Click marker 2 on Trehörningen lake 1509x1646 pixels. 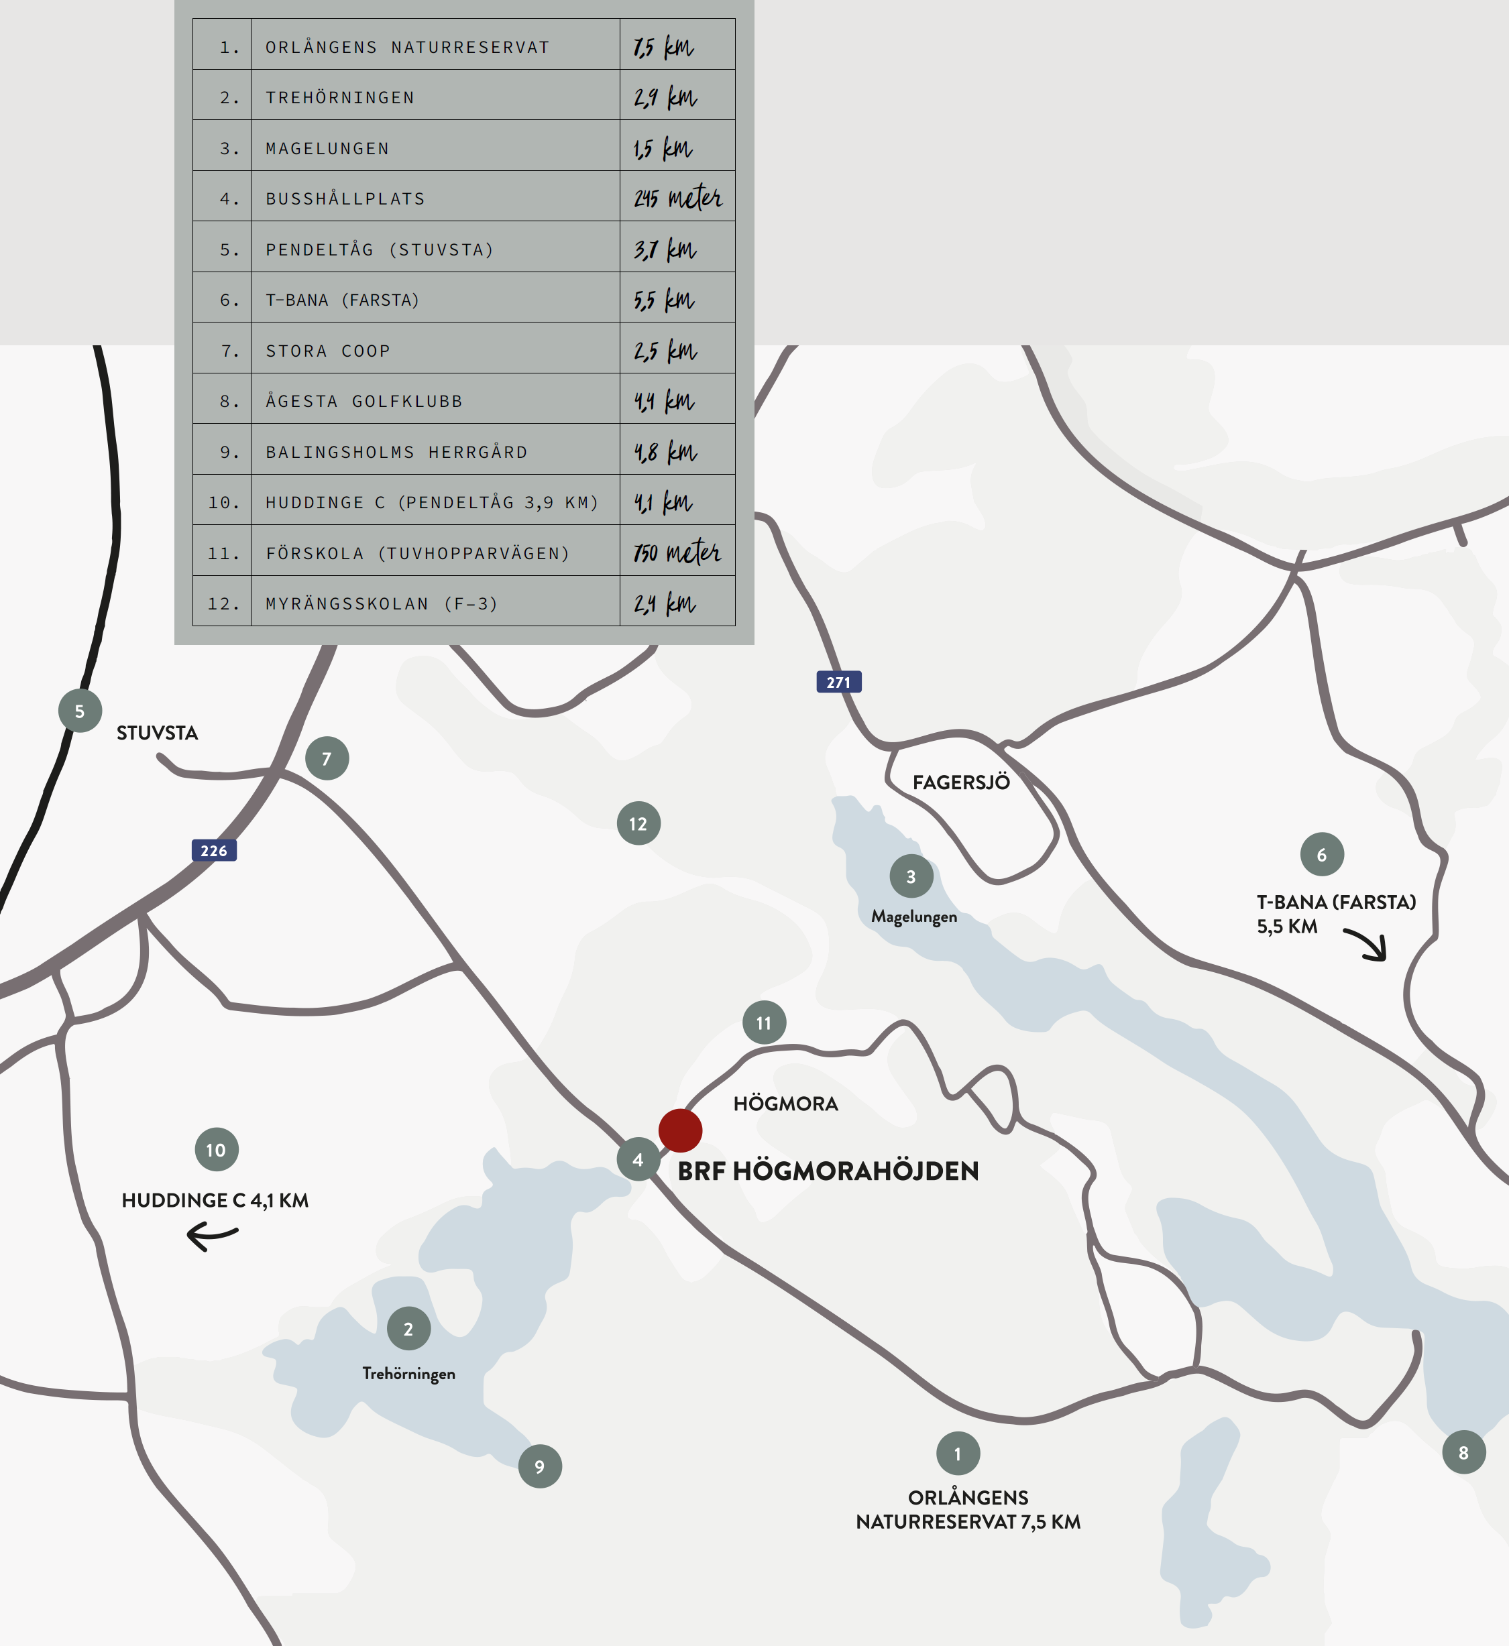[x=408, y=1328]
